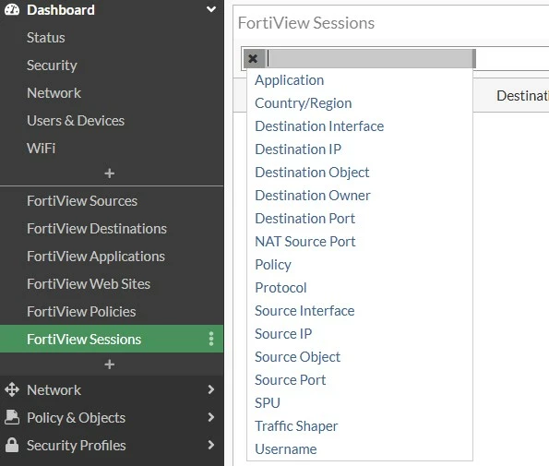Click the Network section move-arrows icon
Screen dimensions: 549x466
(12, 389)
